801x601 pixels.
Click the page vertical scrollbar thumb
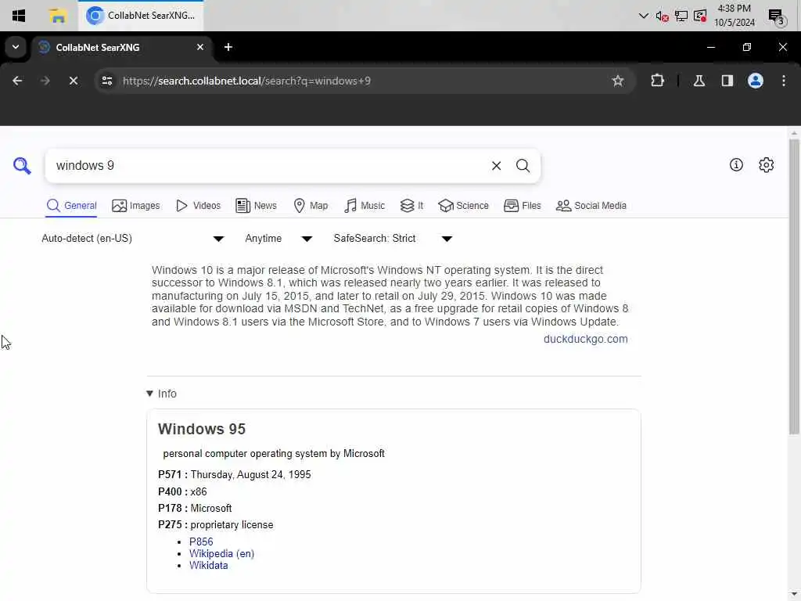pos(794,286)
